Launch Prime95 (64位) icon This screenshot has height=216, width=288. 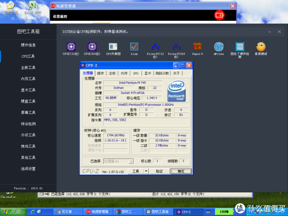click(x=176, y=50)
